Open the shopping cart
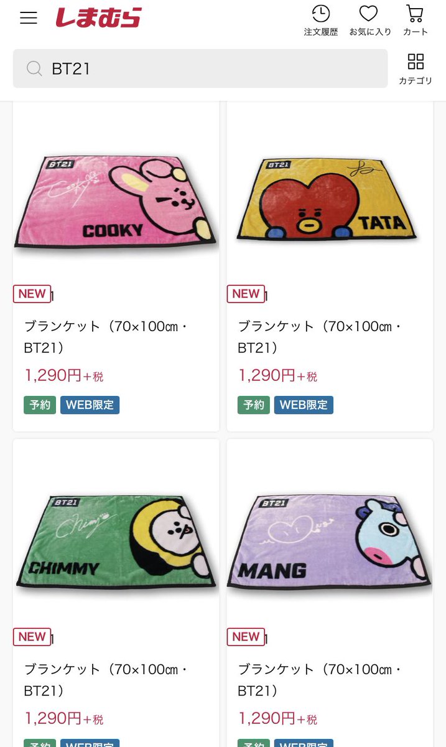 click(x=415, y=14)
